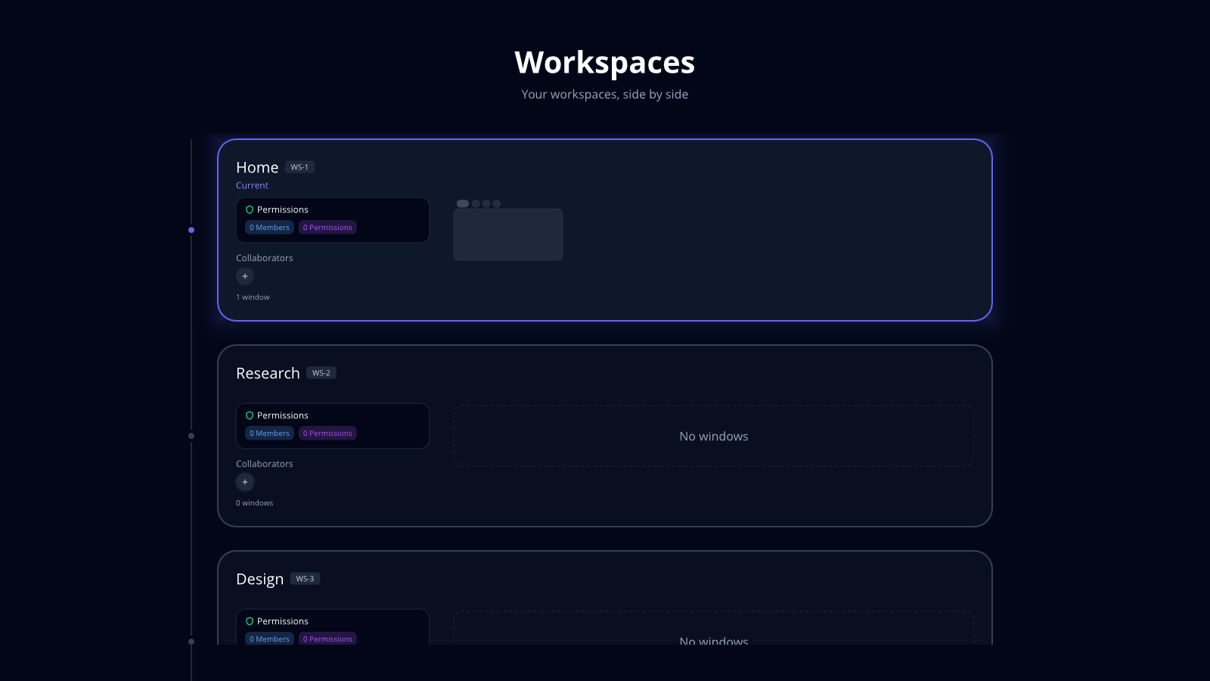Open the Home workspace window thumbnail
The width and height of the screenshot is (1210, 681).
pyautogui.click(x=508, y=235)
